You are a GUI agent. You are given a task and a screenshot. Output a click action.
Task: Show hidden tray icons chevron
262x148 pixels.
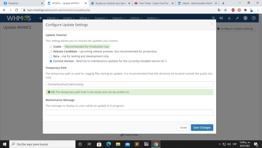(x=220, y=144)
